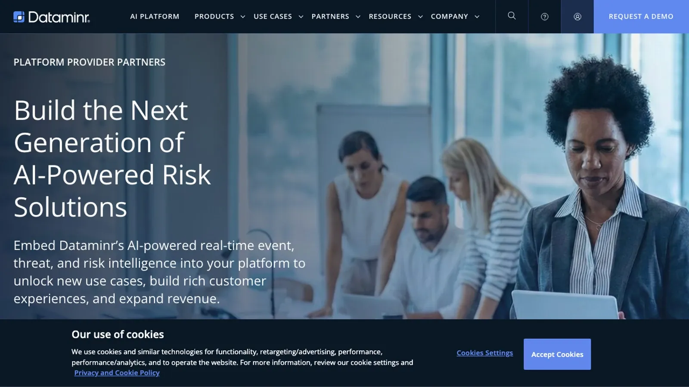Open the site search icon
689x387 pixels.
(512, 16)
